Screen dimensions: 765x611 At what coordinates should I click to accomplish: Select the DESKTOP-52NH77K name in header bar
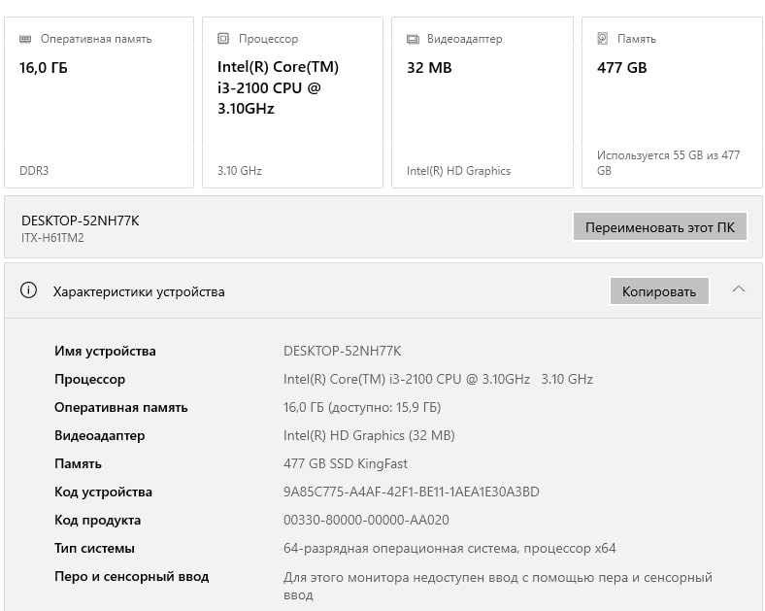[80, 221]
